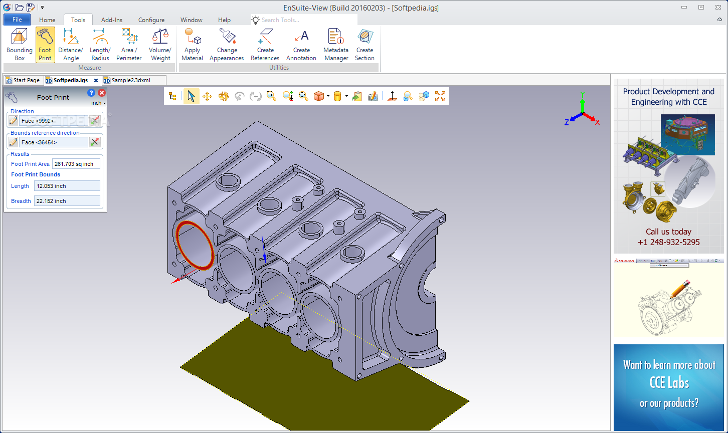Image resolution: width=728 pixels, height=433 pixels.
Task: Flip the Bounds reference direction arrow button
Action: click(95, 142)
